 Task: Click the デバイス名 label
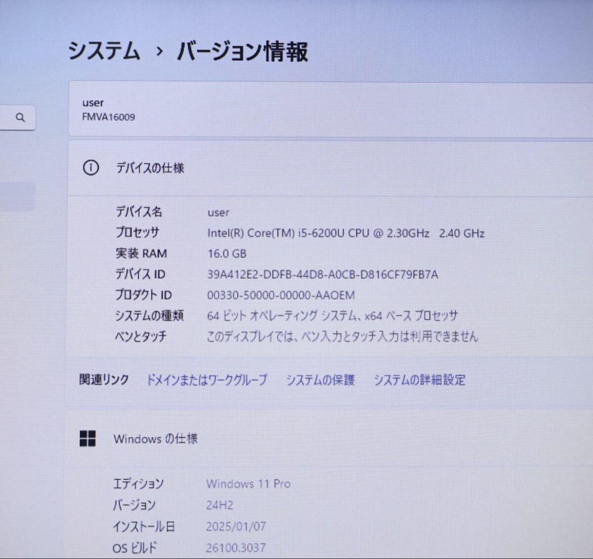pyautogui.click(x=139, y=211)
